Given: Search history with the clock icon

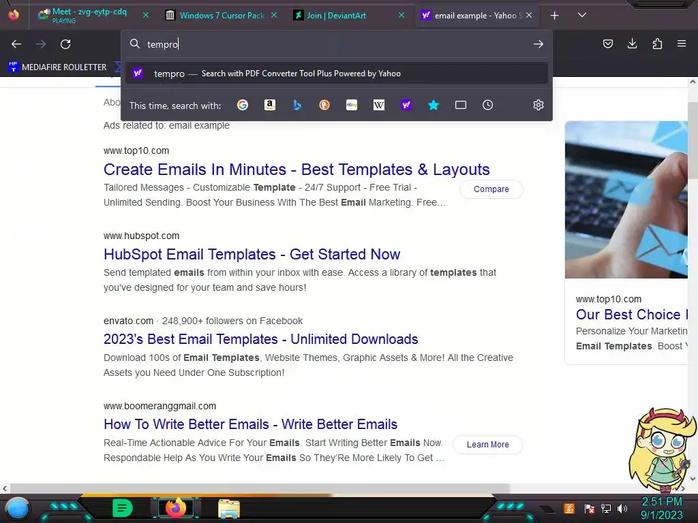Looking at the screenshot, I should 488,105.
